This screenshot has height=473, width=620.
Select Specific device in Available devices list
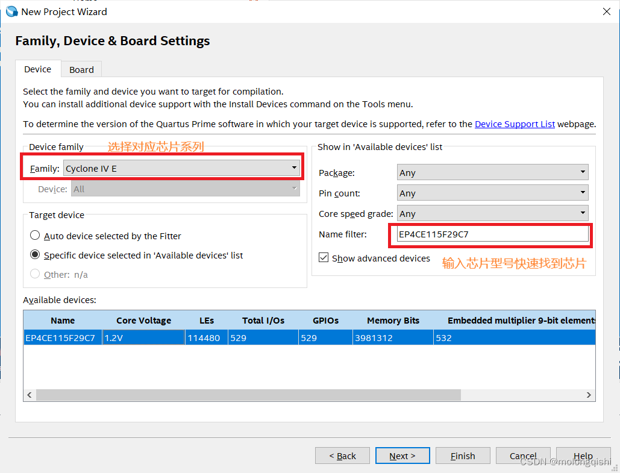click(35, 255)
